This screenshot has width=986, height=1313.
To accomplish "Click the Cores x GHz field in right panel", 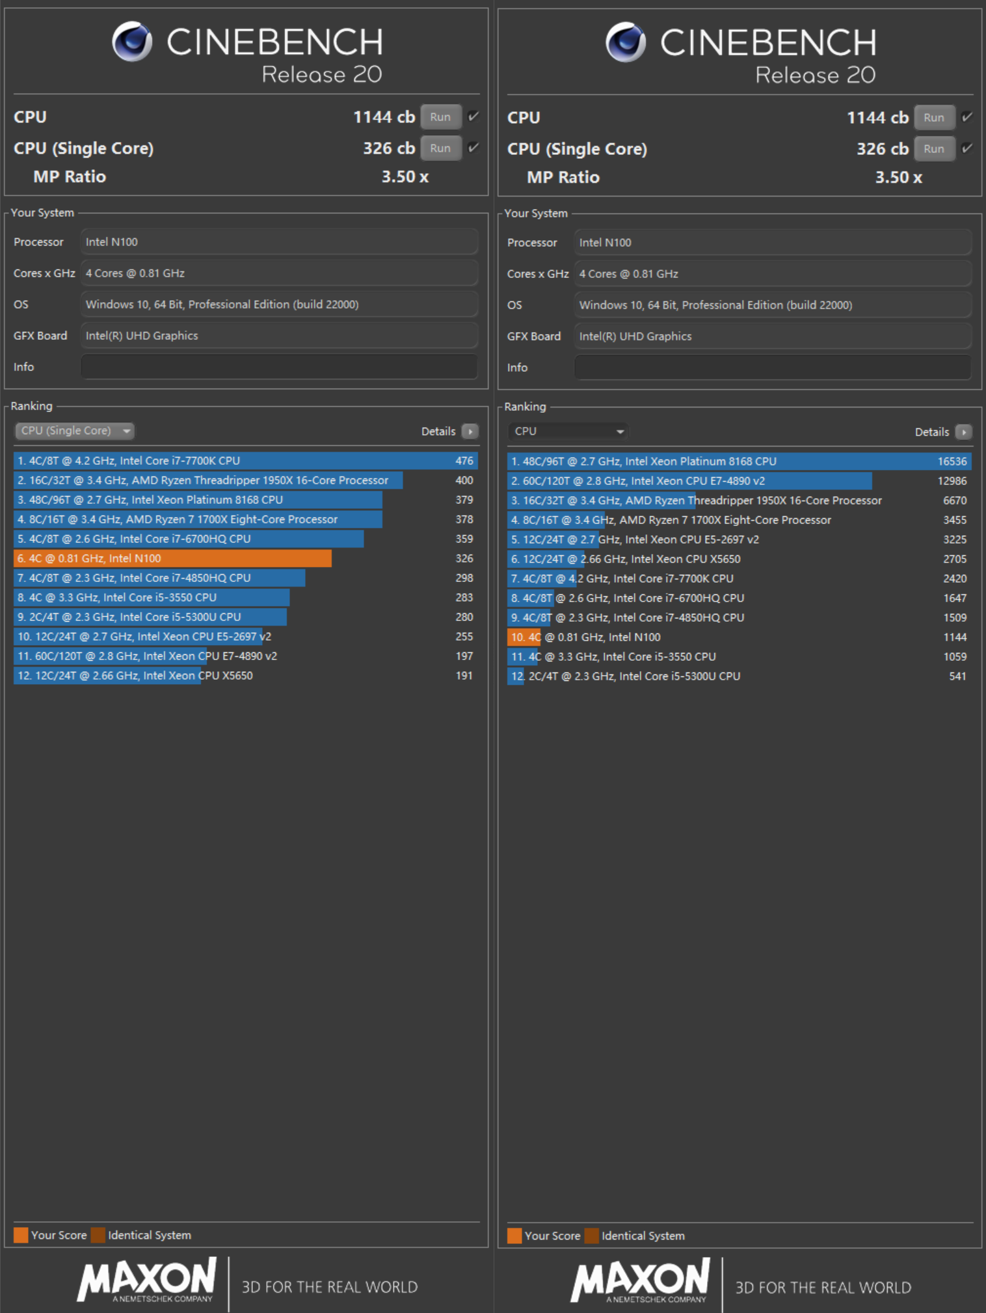I will pos(773,274).
